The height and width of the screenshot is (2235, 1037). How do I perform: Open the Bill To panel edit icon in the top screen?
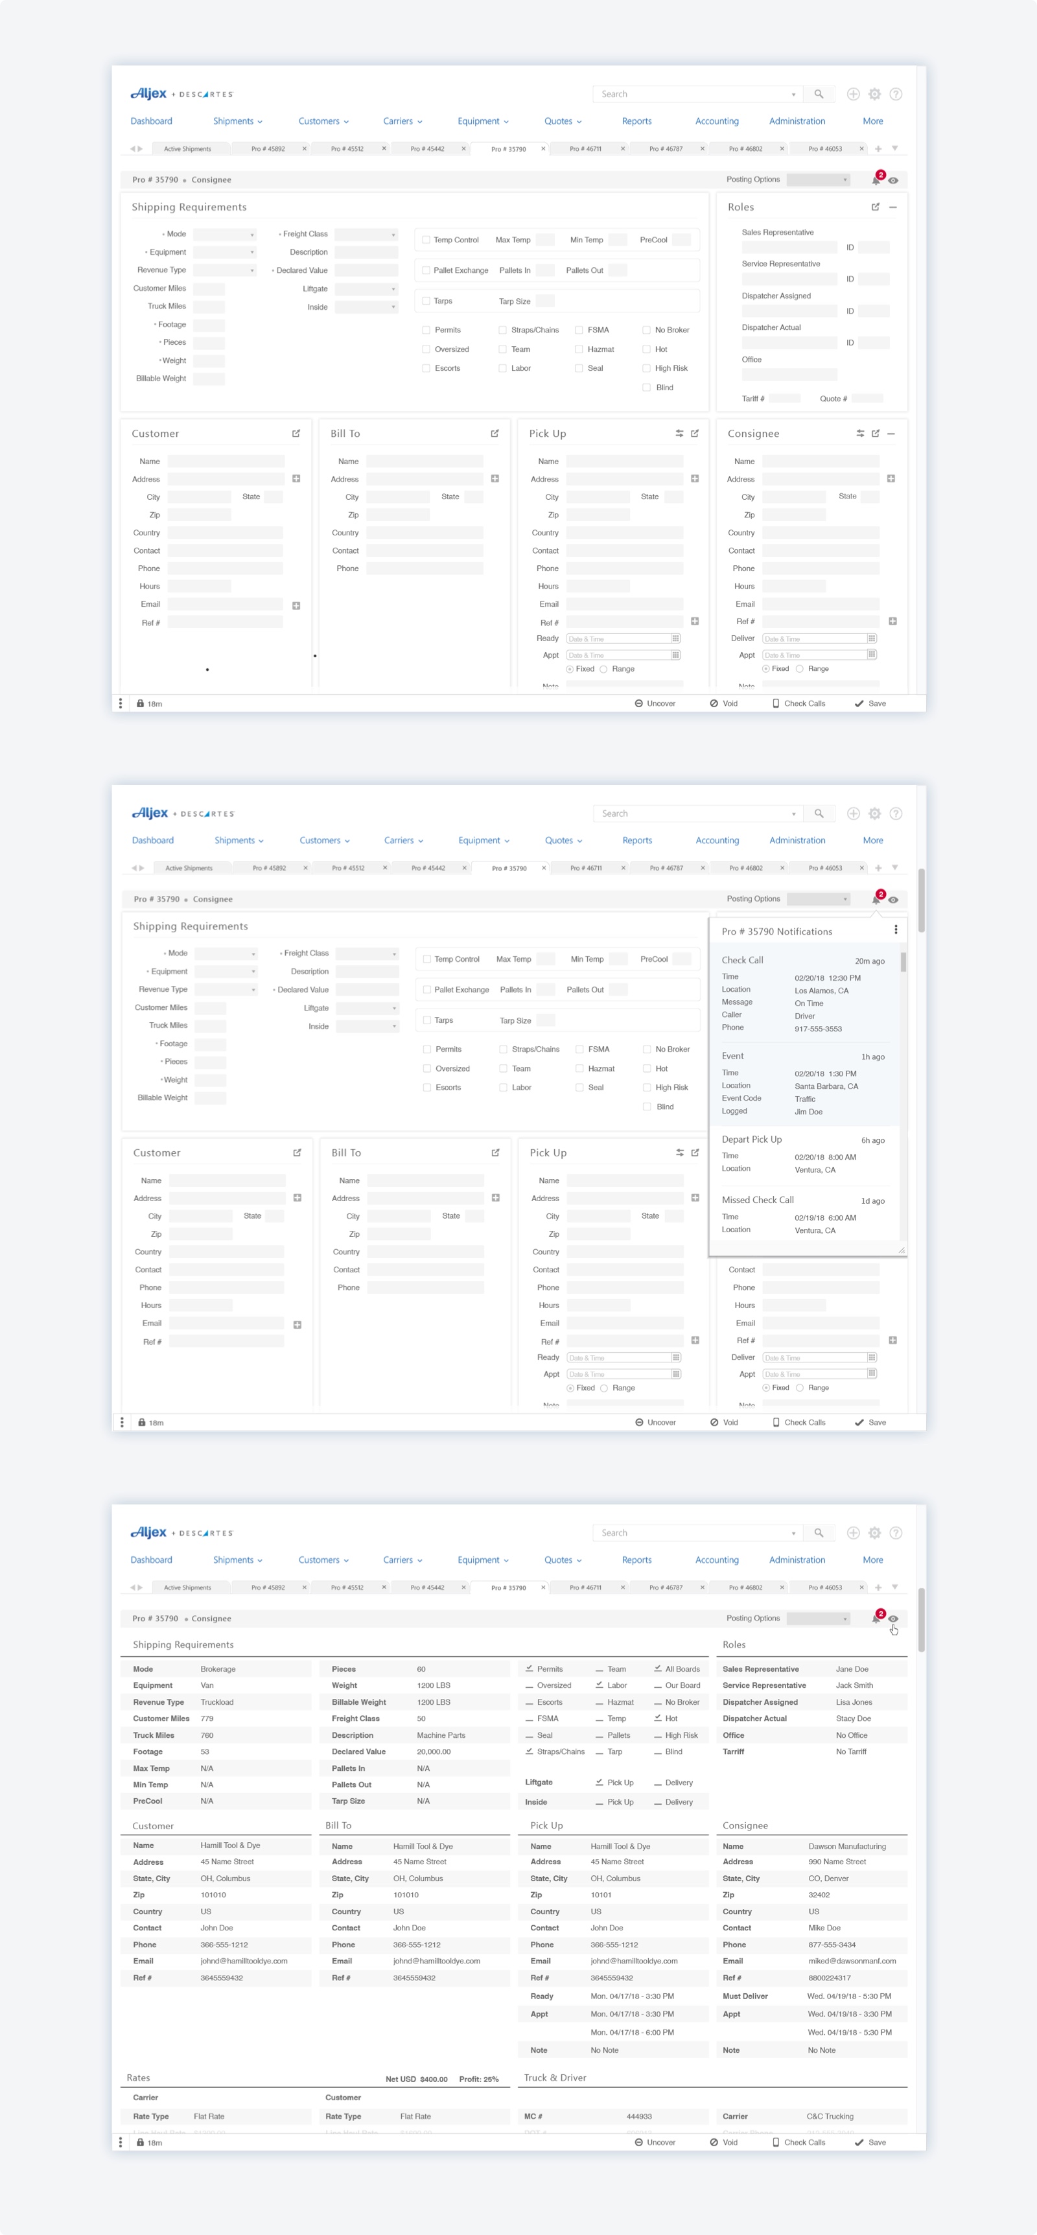point(495,433)
